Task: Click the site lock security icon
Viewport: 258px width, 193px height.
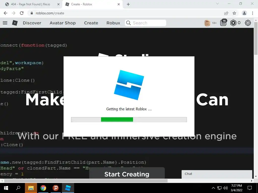Action: (x=32, y=13)
